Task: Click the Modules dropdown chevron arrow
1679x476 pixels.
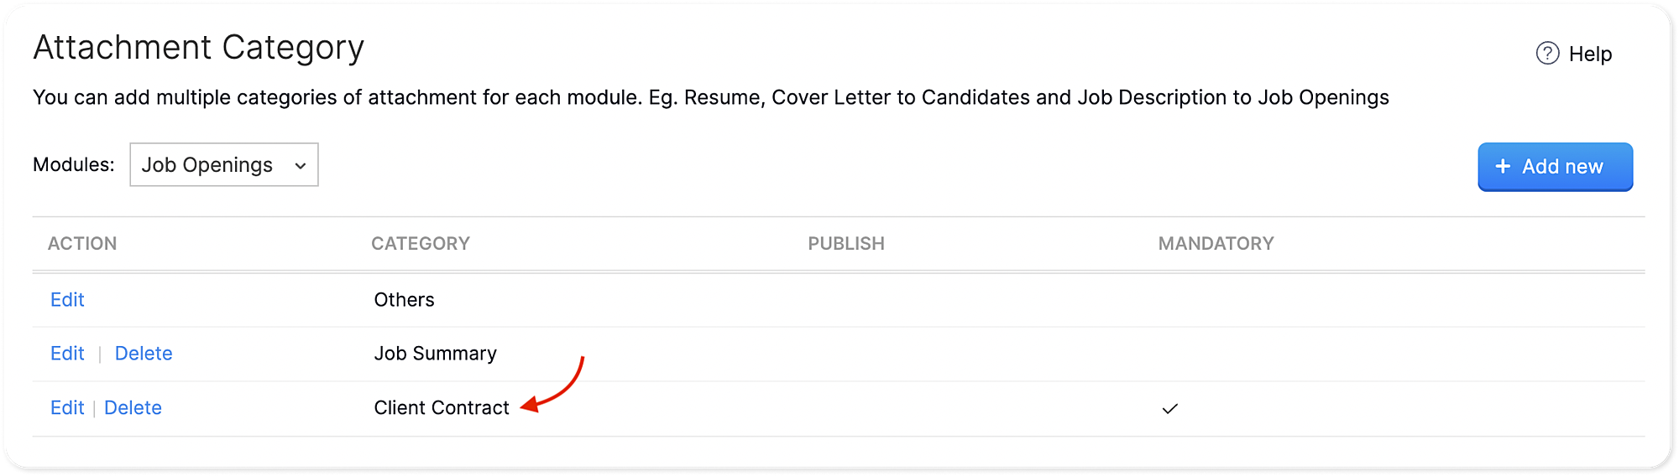Action: pyautogui.click(x=301, y=166)
